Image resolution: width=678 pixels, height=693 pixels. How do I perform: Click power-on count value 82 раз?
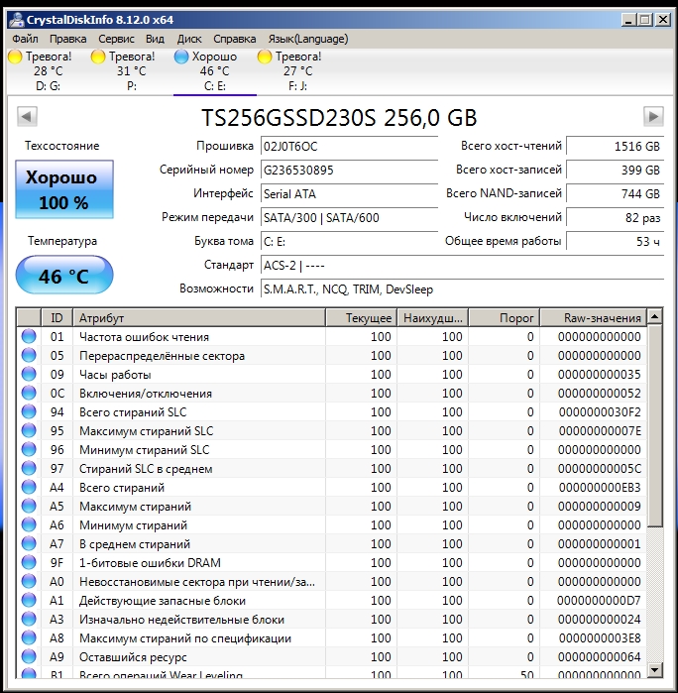[x=615, y=218]
